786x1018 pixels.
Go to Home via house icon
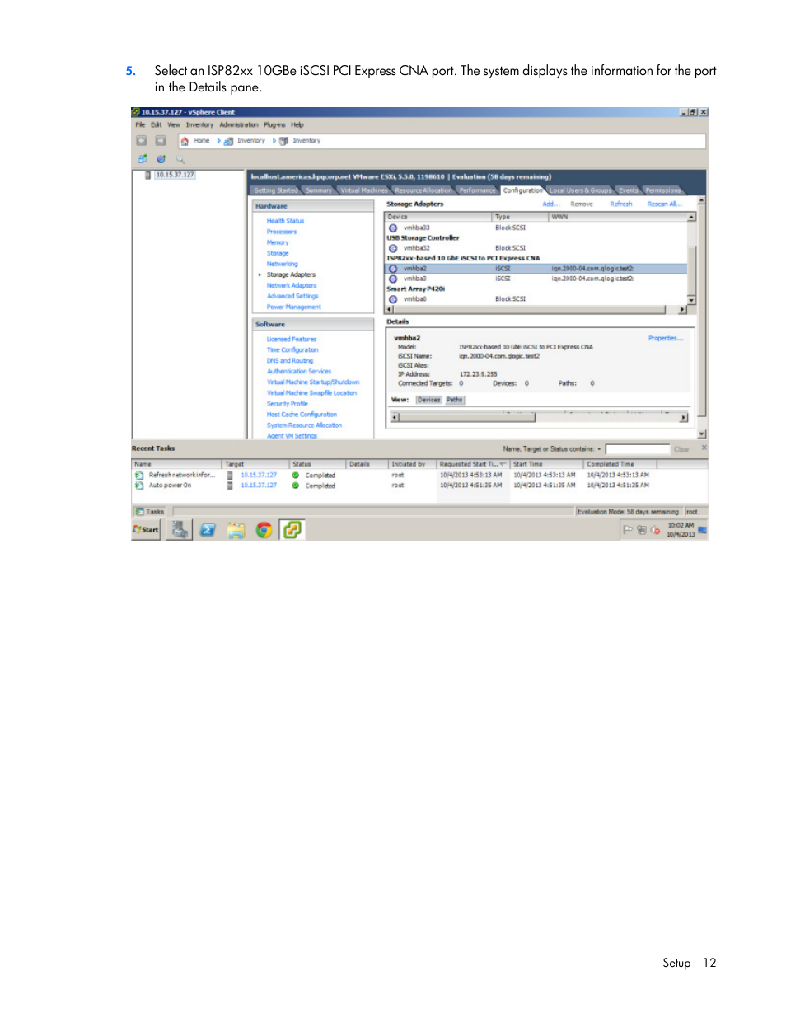coord(185,141)
